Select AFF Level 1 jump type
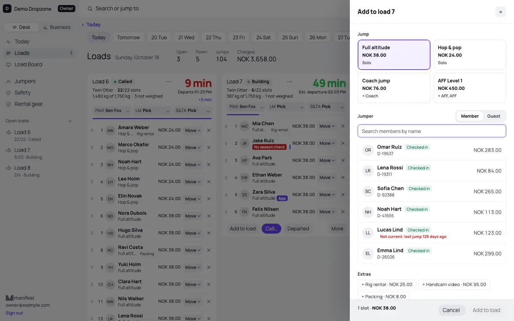This screenshot has height=321, width=514. 469,88
